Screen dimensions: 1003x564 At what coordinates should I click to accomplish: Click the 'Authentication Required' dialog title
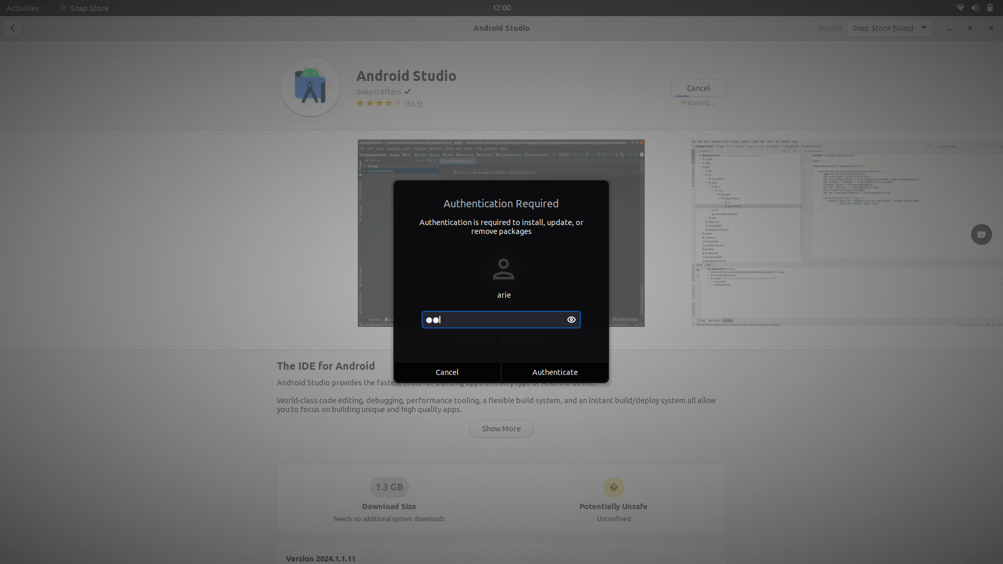(x=501, y=204)
